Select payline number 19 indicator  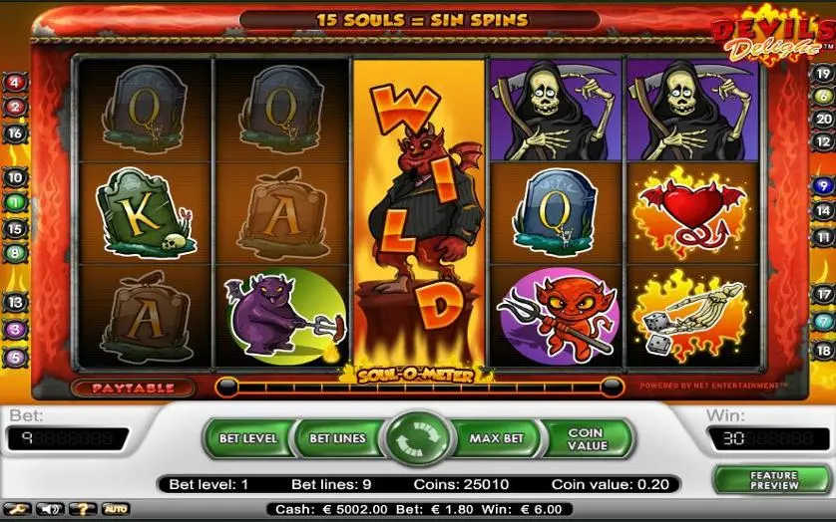[x=823, y=74]
